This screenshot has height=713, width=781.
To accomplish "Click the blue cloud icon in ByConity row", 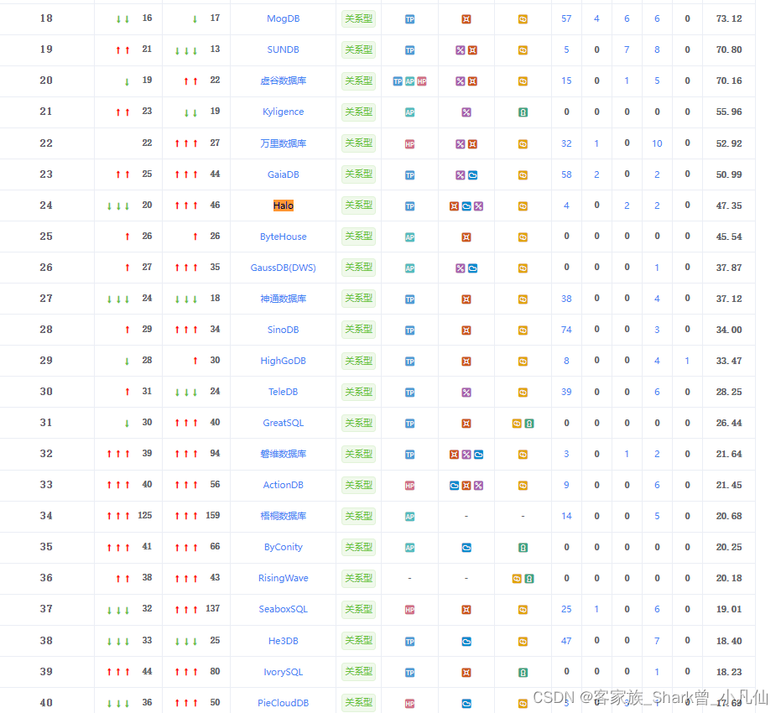I will click(x=466, y=548).
